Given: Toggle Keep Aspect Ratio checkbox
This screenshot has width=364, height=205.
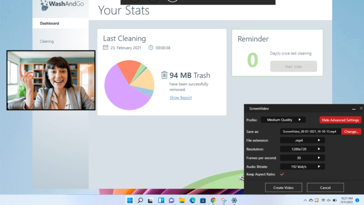Looking at the screenshot, I should pos(282,174).
